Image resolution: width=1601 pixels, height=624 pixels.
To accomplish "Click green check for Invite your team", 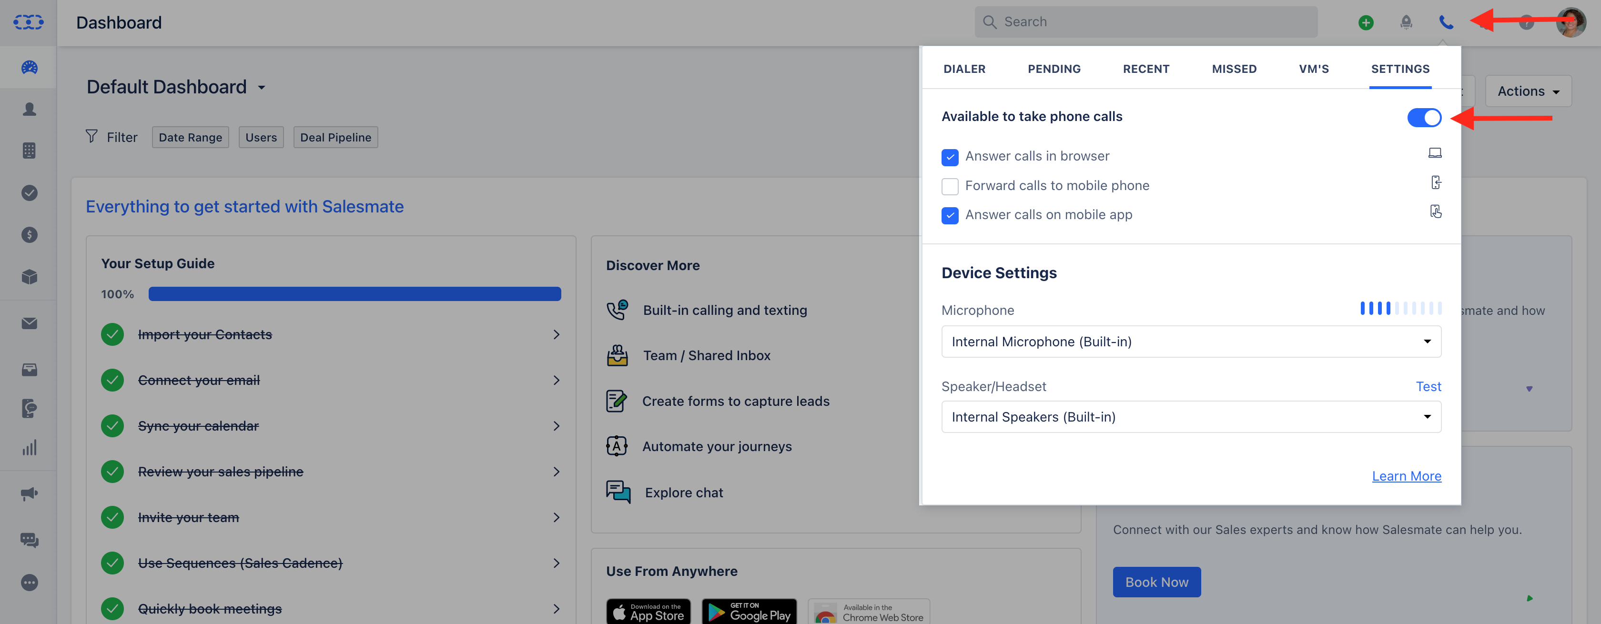I will point(112,517).
